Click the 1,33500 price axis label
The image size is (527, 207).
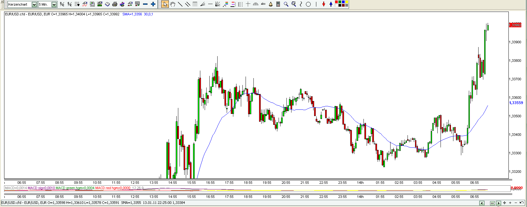[x=515, y=116]
